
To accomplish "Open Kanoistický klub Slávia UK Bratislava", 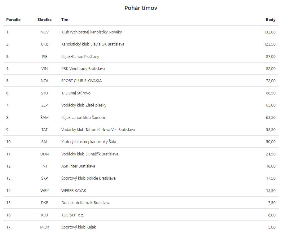I will click(x=93, y=44).
